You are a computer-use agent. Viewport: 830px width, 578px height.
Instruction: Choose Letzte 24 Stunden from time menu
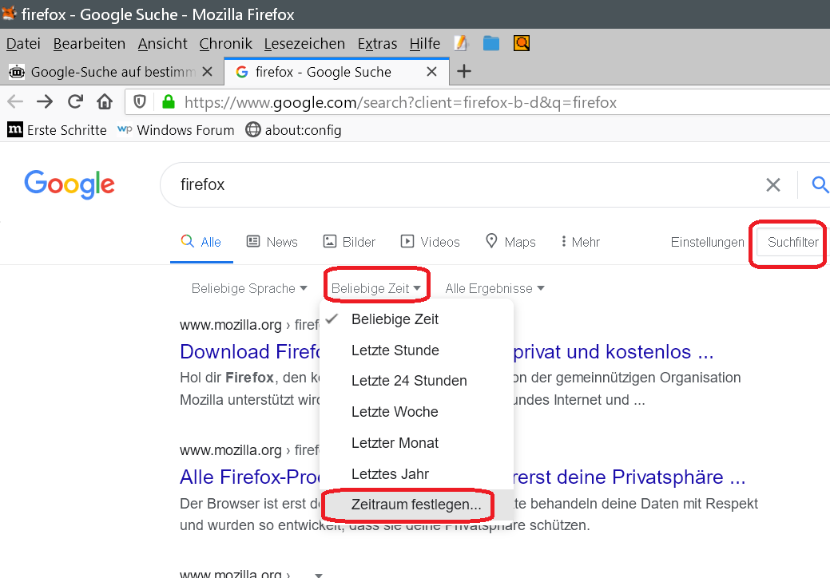(x=409, y=381)
